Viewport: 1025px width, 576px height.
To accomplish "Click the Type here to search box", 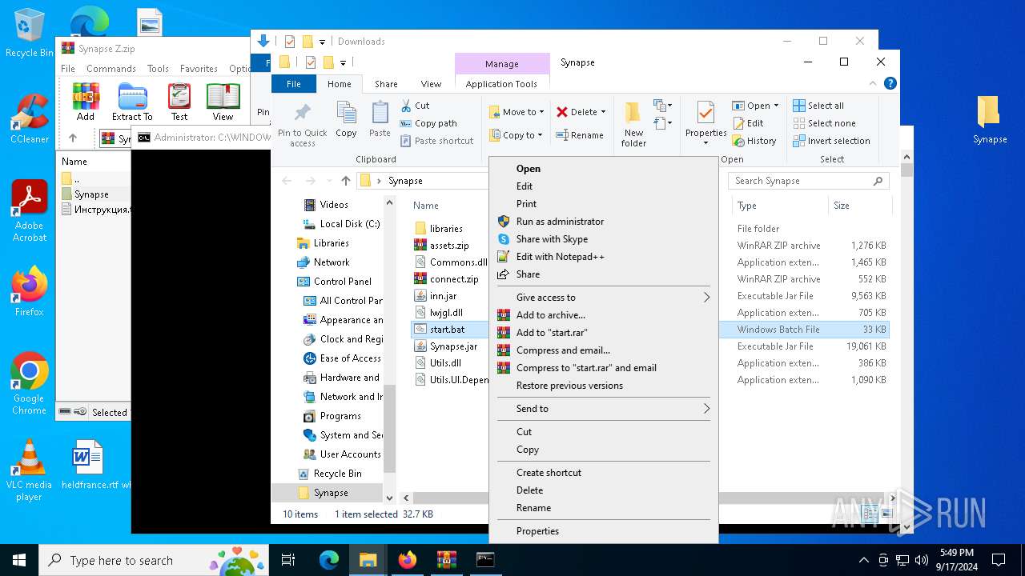I will point(152,560).
